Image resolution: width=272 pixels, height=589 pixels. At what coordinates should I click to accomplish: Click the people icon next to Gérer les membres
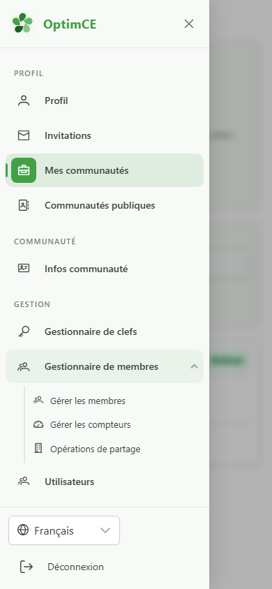[x=38, y=401]
